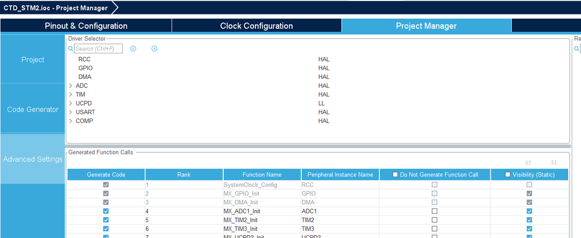Toggle static visibility for MX_ADC1_Init
Image resolution: width=581 pixels, height=238 pixels.
coord(529,211)
